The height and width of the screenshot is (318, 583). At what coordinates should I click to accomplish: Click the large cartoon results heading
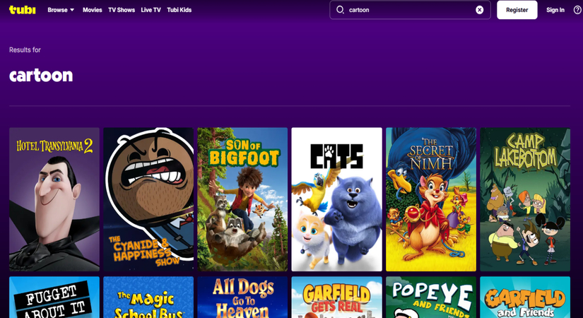pos(41,75)
